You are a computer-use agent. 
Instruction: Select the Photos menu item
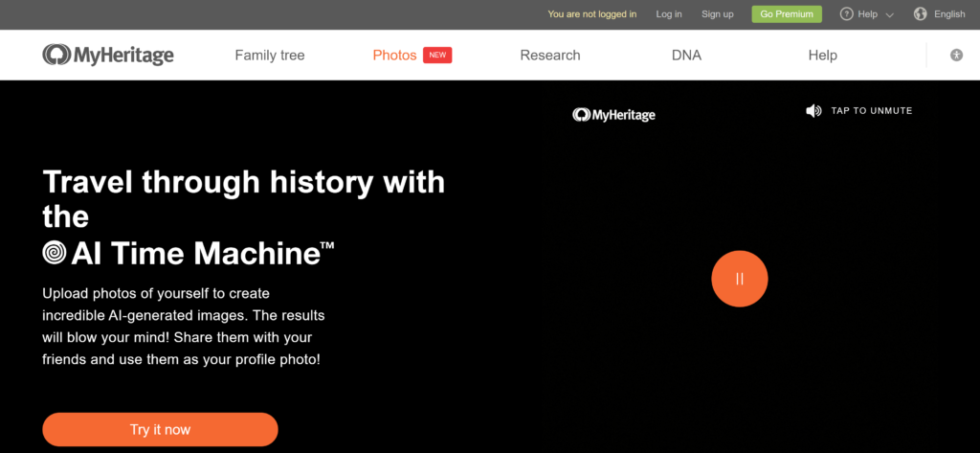pos(394,56)
